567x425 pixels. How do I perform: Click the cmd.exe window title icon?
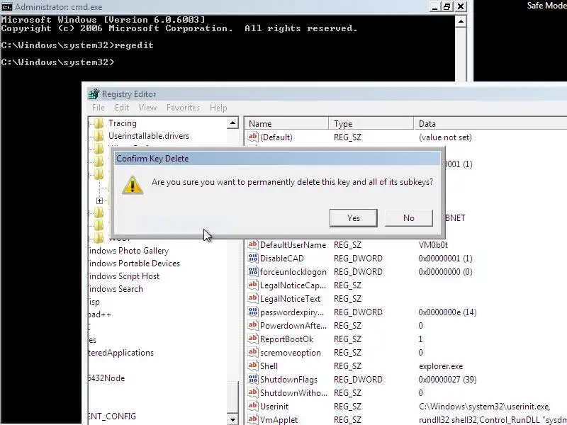[7, 6]
